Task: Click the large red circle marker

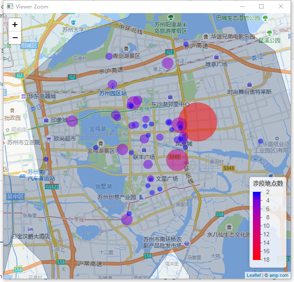Action: pyautogui.click(x=198, y=122)
